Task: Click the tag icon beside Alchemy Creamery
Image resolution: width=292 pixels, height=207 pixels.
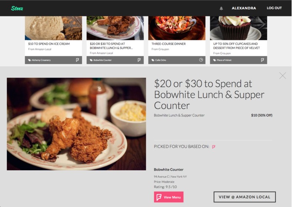Action: 29,60
